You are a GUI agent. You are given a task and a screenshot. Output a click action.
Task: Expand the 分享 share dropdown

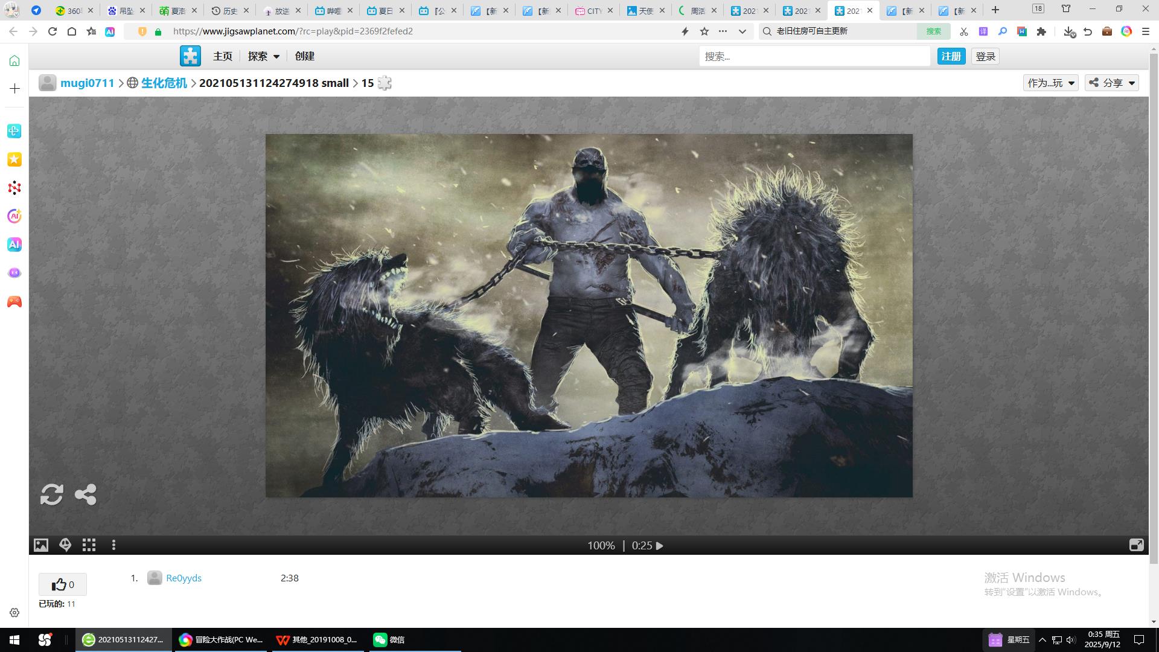tap(1112, 83)
